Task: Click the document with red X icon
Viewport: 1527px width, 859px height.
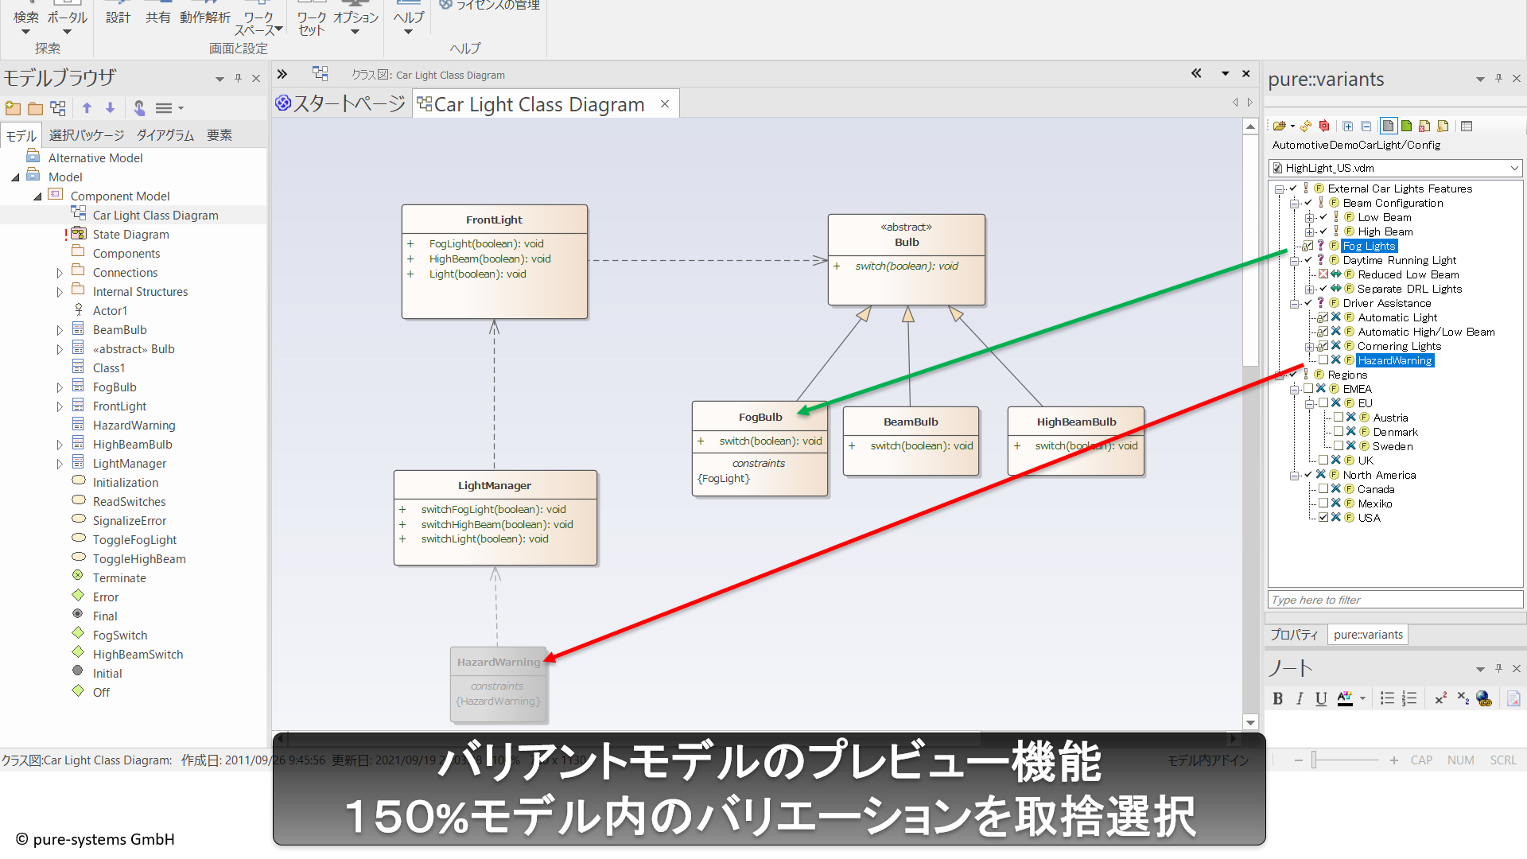Action: [1425, 126]
